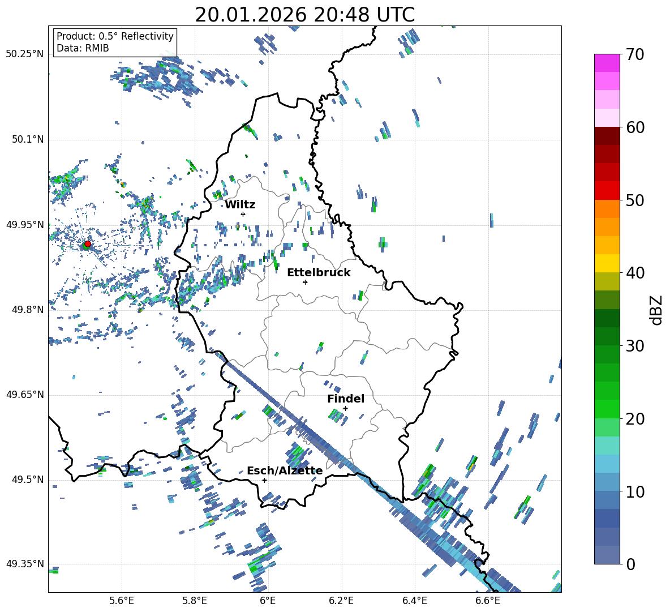670x612 pixels.
Task: Click the 10 value on colorbar
Action: 635,491
